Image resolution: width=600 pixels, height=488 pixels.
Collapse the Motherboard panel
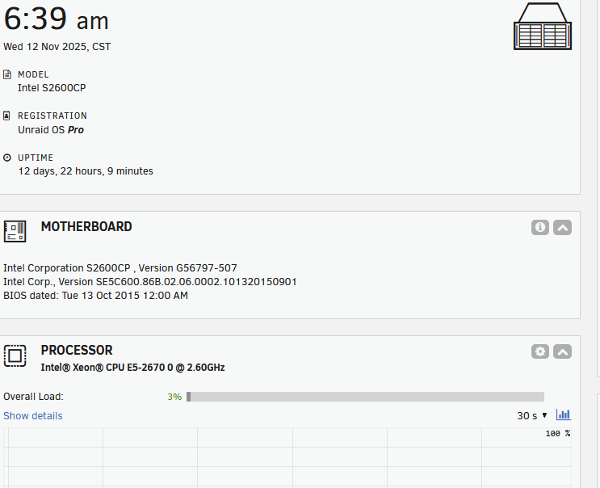tap(562, 227)
